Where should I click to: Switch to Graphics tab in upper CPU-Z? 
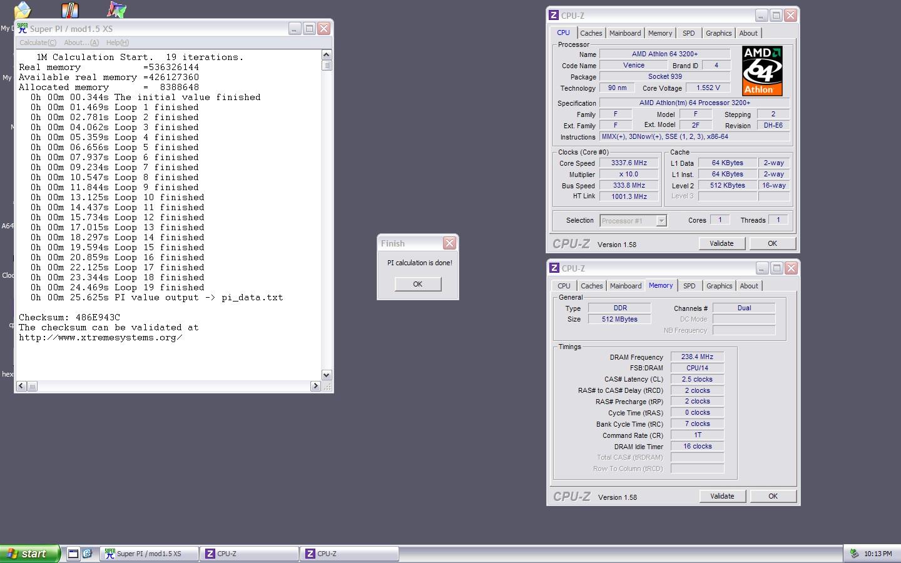click(x=718, y=33)
